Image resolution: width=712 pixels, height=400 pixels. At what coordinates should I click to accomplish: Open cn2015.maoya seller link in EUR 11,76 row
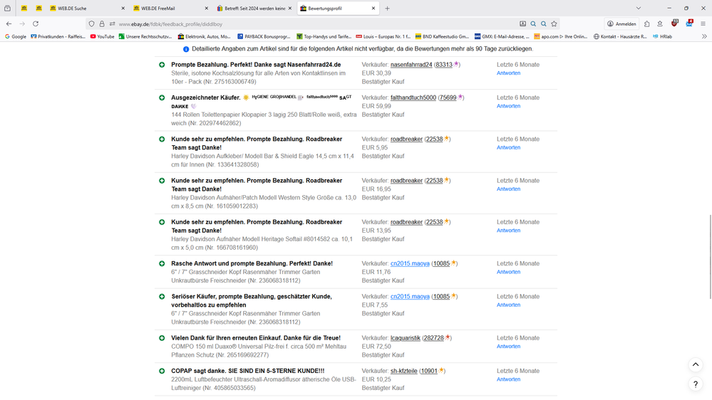(x=410, y=263)
